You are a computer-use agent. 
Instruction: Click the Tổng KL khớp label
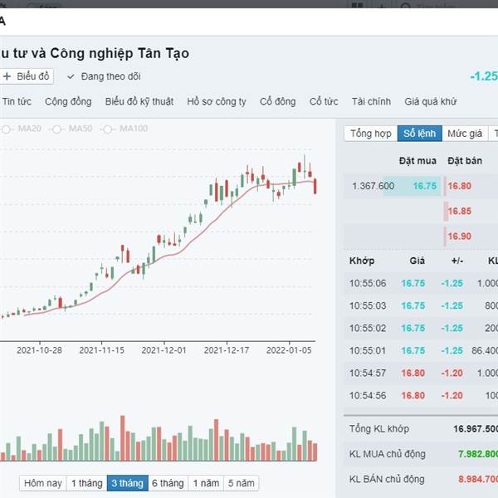pyautogui.click(x=379, y=429)
